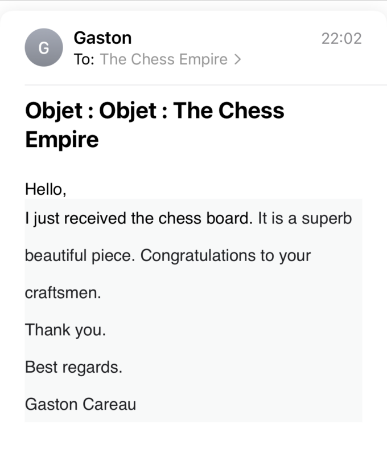387x456 pixels.
Task: Tap the gray G sender avatar
Action: point(44,47)
